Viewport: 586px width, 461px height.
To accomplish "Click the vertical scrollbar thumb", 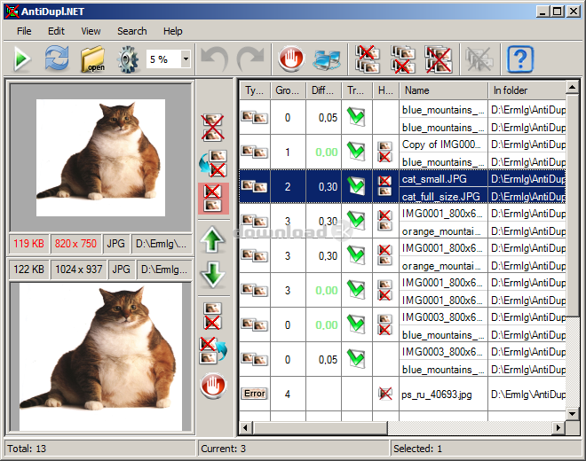I will click(572, 205).
